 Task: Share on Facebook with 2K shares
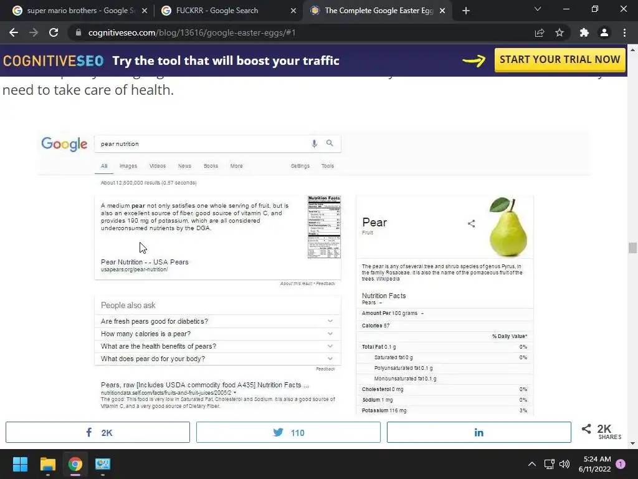coord(98,432)
